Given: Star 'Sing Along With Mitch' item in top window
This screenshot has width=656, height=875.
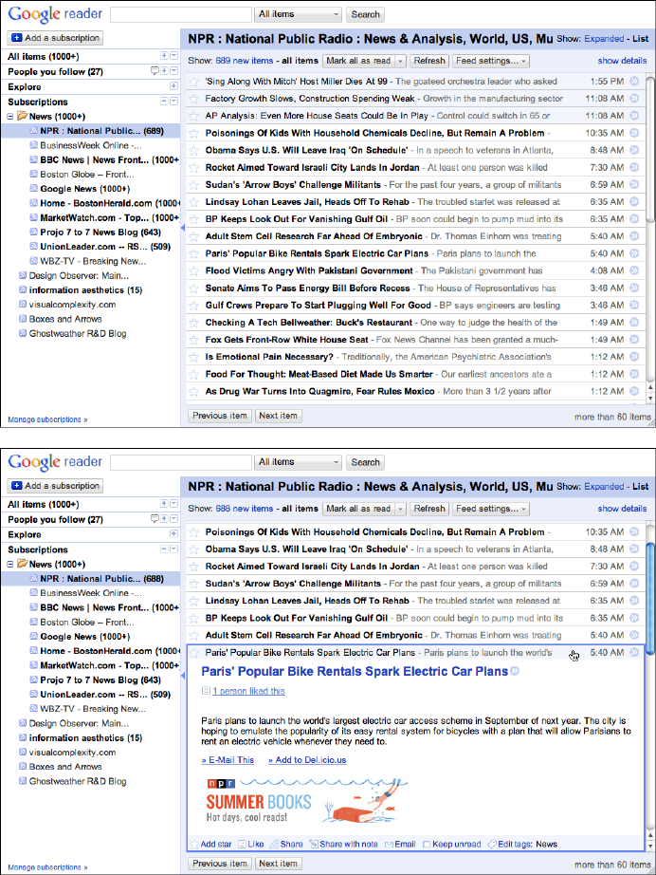Looking at the screenshot, I should pyautogui.click(x=193, y=82).
